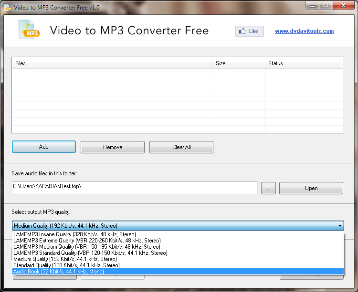The width and height of the screenshot is (358, 292).
Task: Close the Video to MP3 Converter window
Action: click(343, 5)
